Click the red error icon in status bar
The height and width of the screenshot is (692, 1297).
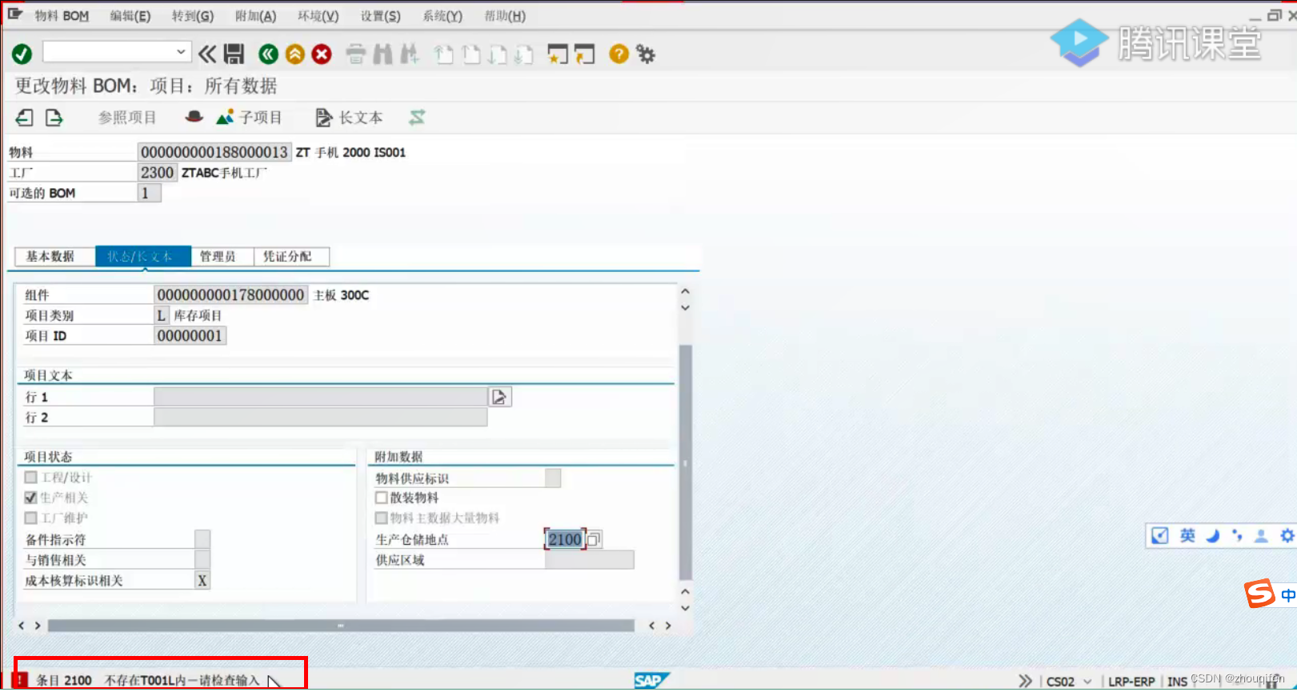(x=22, y=679)
